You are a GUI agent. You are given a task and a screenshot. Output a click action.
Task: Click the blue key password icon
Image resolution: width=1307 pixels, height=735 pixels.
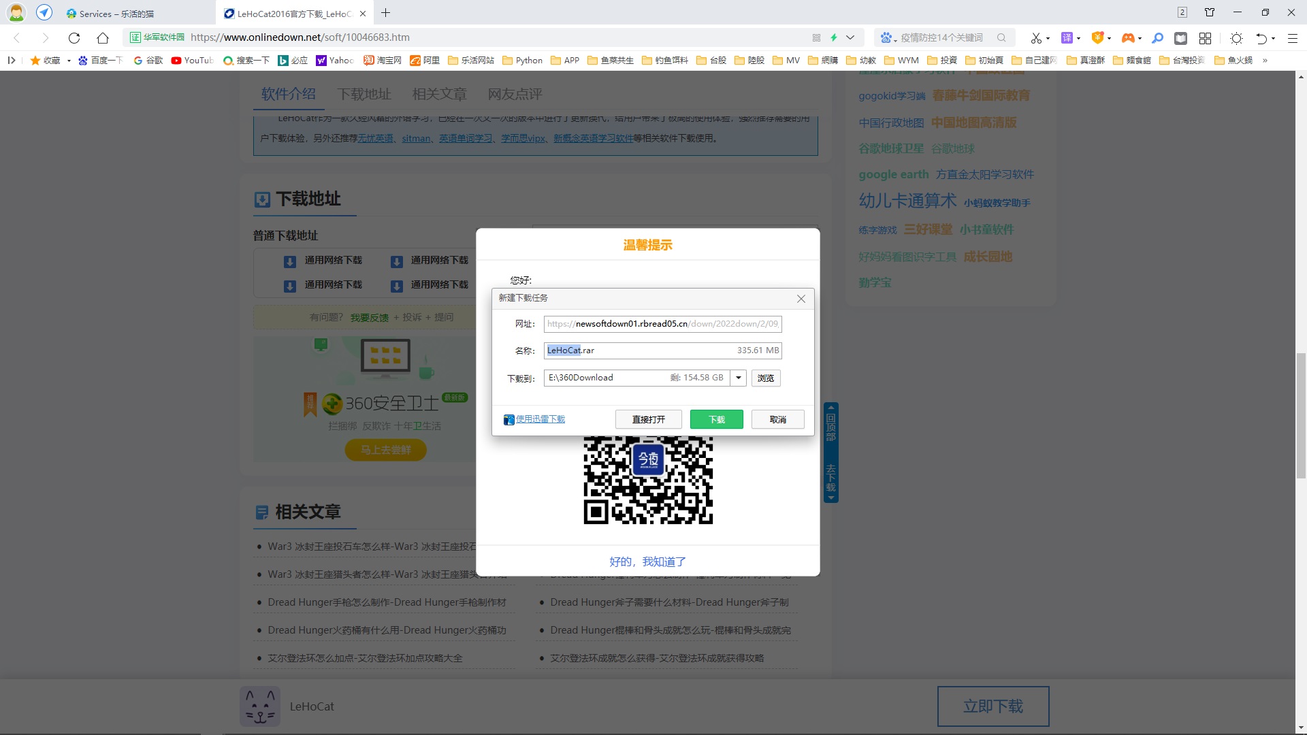1157,38
